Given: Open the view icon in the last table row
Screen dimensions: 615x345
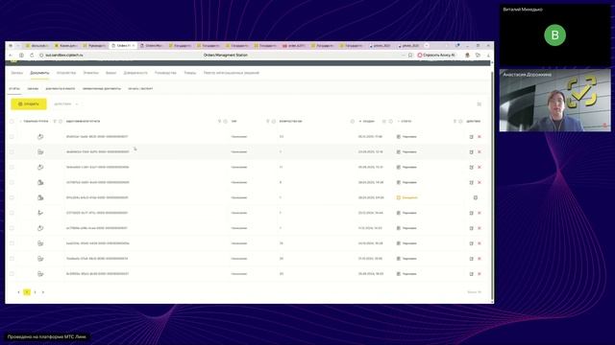Looking at the screenshot, I should [x=471, y=274].
